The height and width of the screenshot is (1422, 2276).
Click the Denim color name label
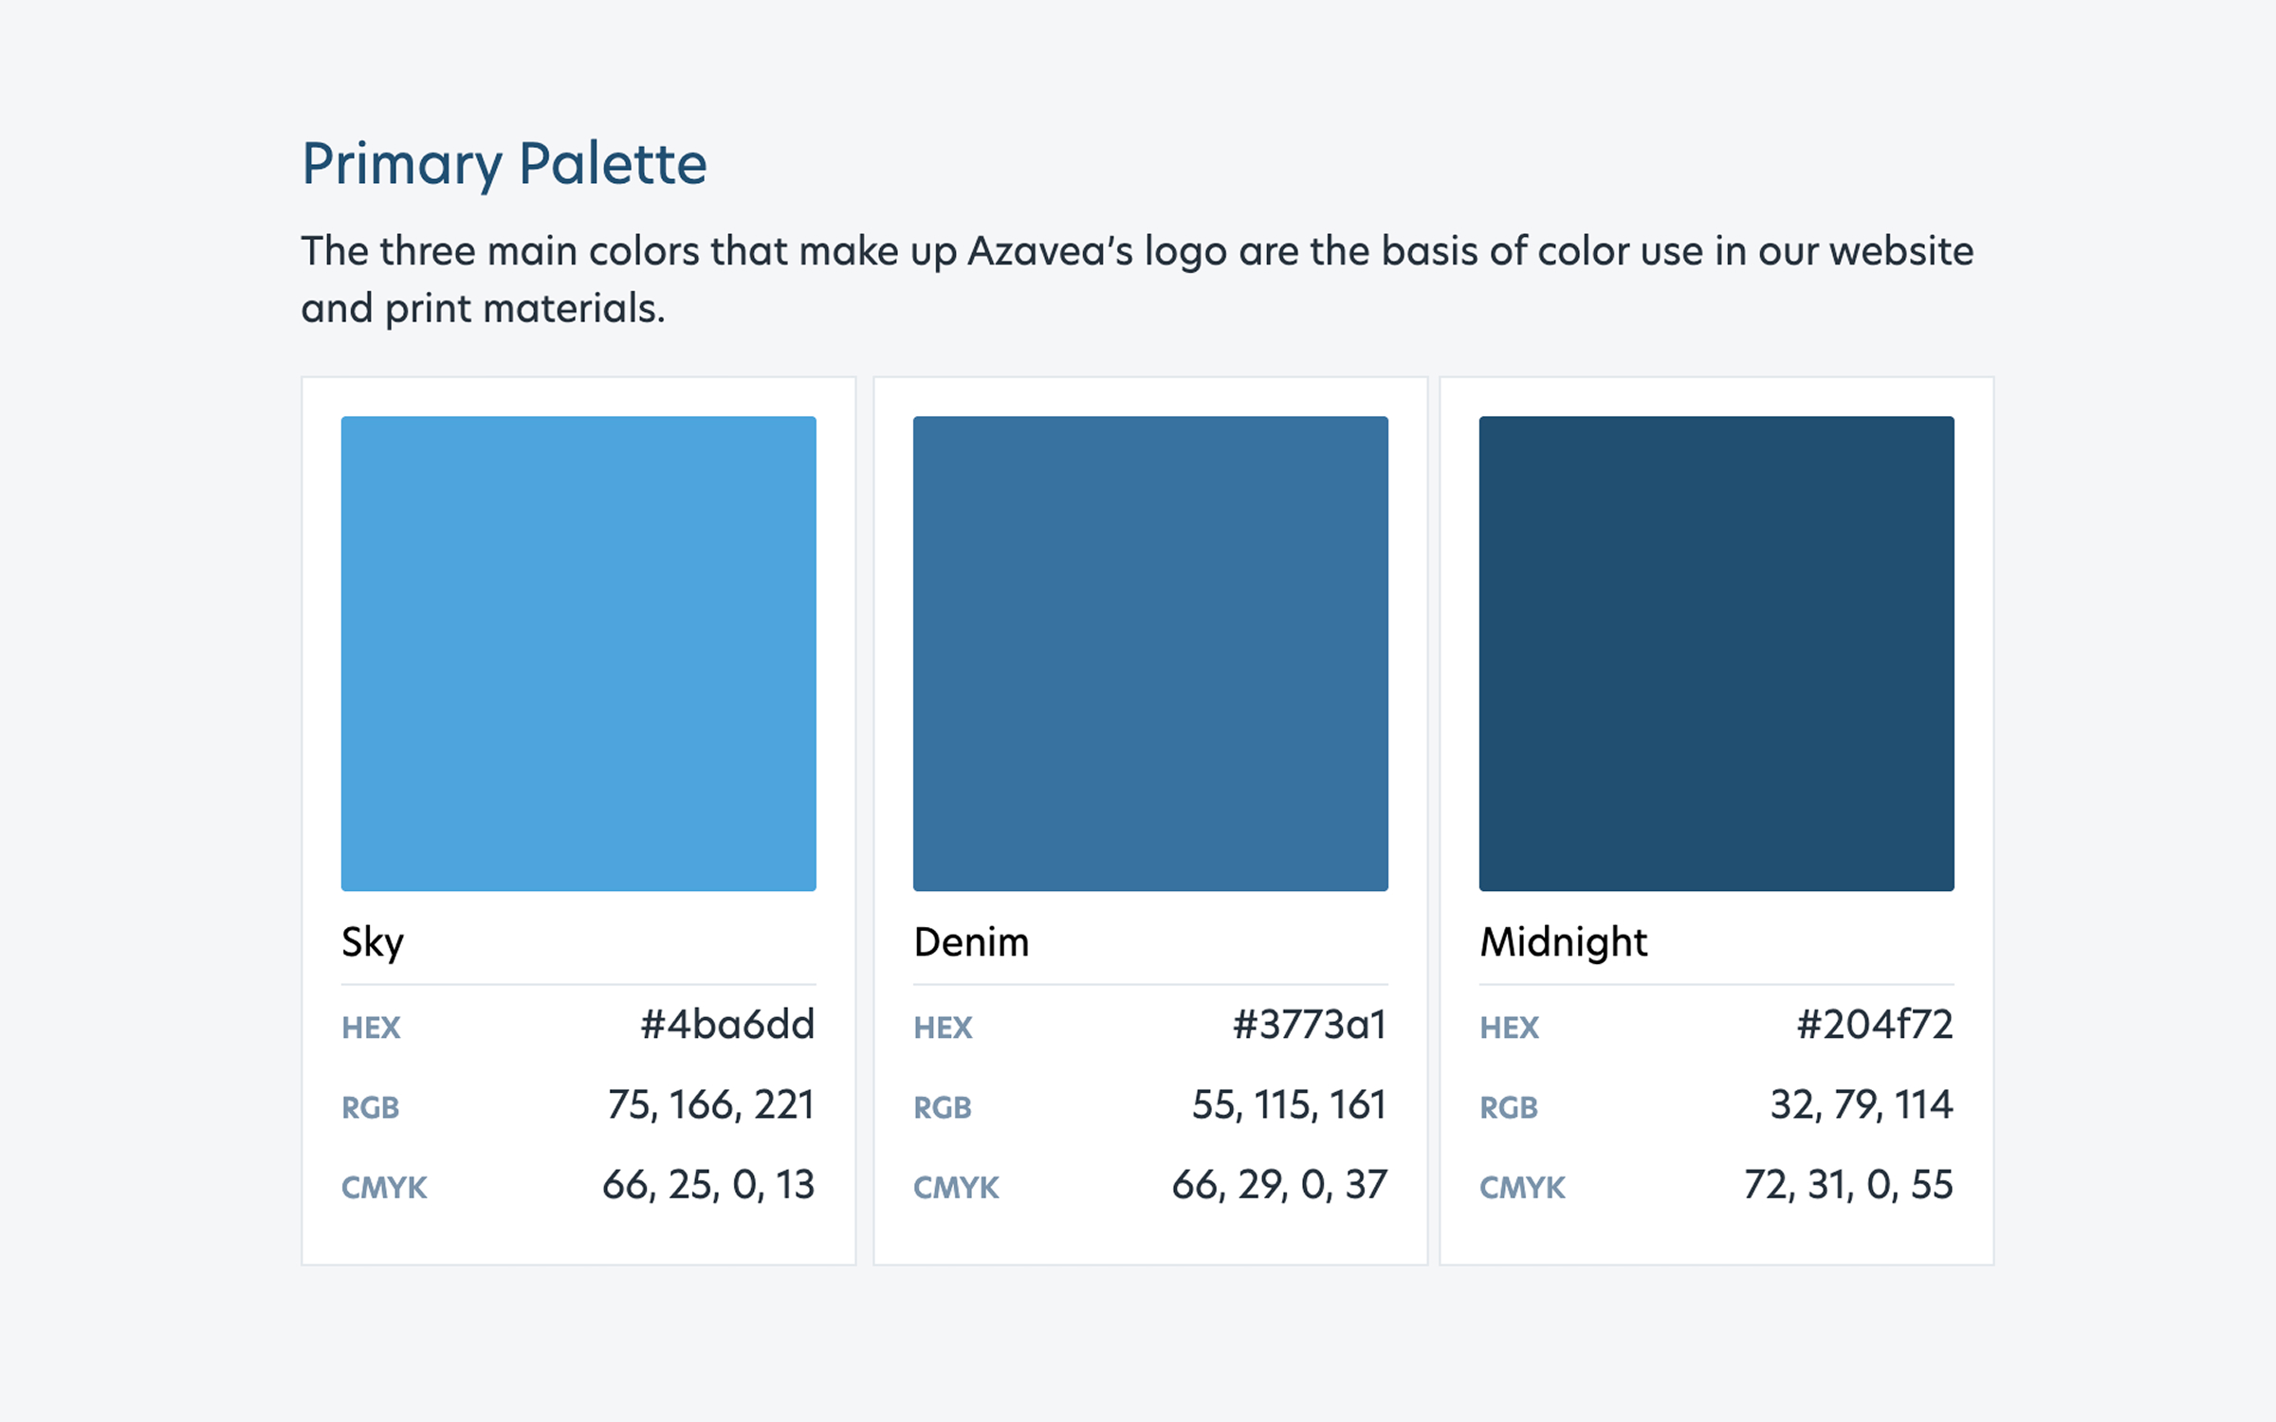[971, 942]
